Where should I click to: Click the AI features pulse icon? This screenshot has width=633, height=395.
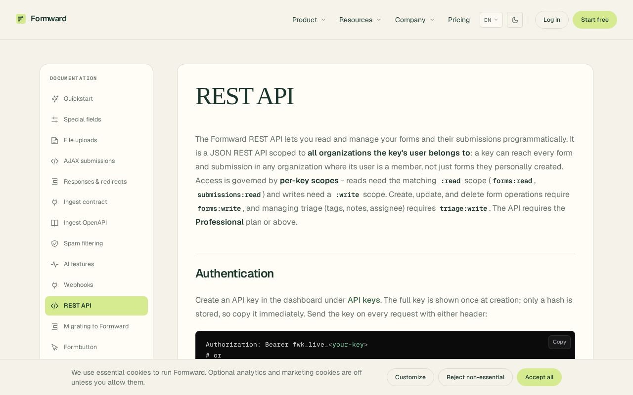[x=55, y=264]
